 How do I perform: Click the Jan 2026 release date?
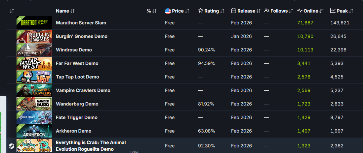[x=241, y=36]
